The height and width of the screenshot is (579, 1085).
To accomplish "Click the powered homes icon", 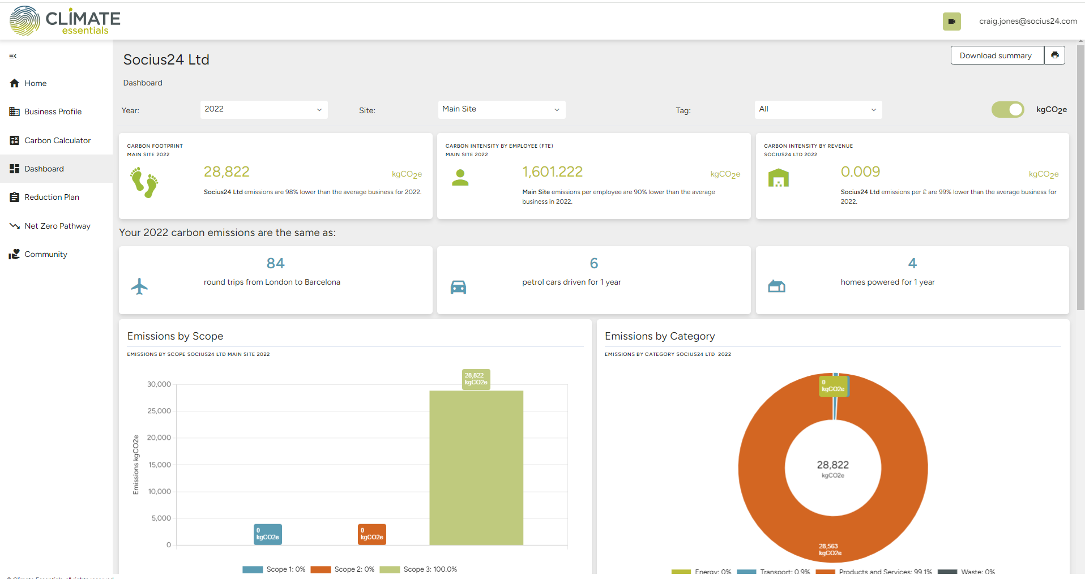I will [777, 286].
